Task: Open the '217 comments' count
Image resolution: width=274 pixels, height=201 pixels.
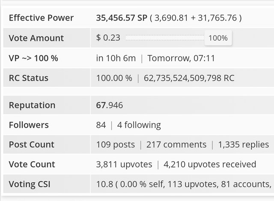Action: click(x=176, y=145)
